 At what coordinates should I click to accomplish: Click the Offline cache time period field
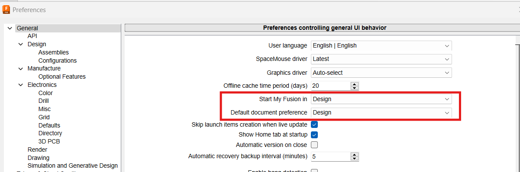330,86
